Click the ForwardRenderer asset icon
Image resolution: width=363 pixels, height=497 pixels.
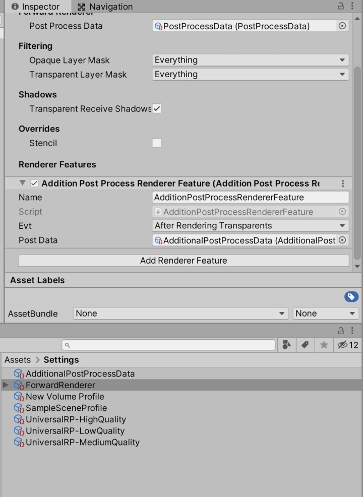coord(19,385)
